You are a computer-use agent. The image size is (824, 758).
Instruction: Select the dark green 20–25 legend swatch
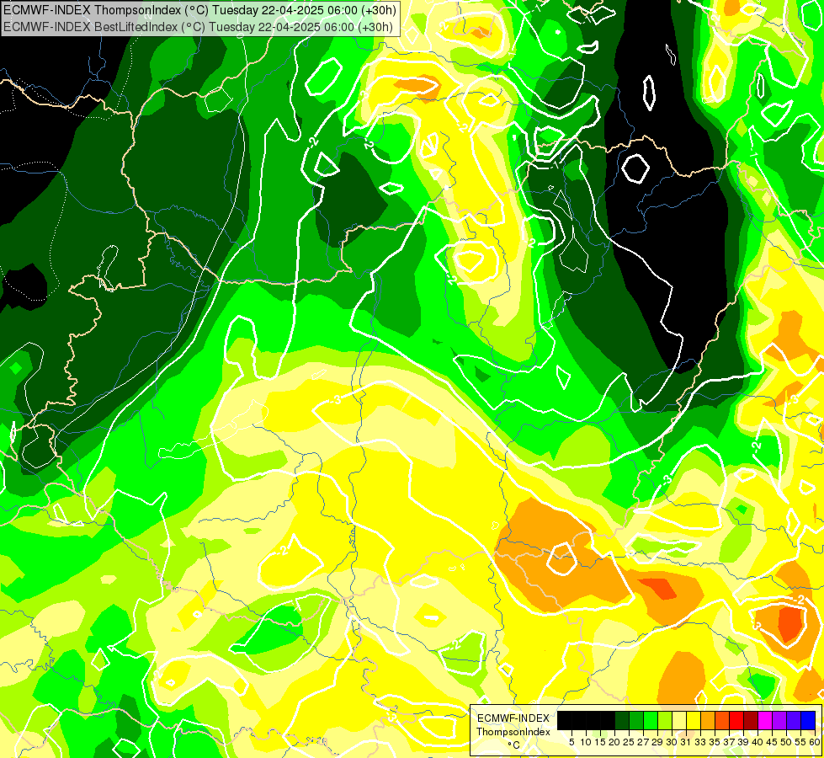[622, 720]
